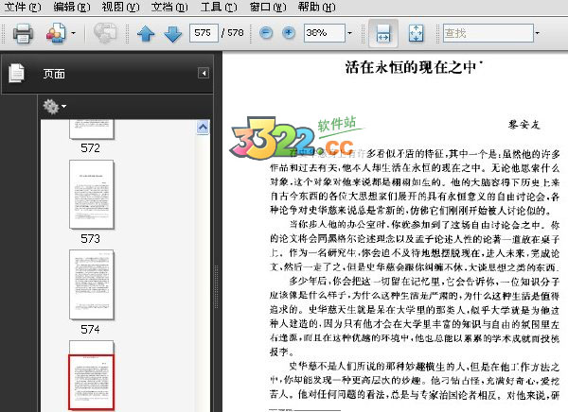Click the Print icon in toolbar
This screenshot has height=412, width=568.
click(23, 34)
